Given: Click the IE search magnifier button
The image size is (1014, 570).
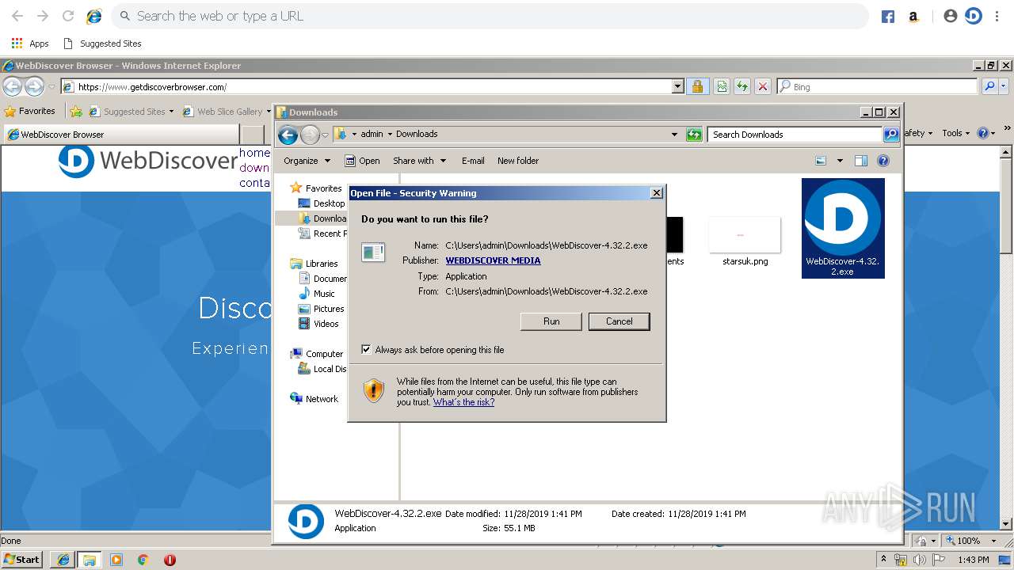Looking at the screenshot, I should (989, 86).
